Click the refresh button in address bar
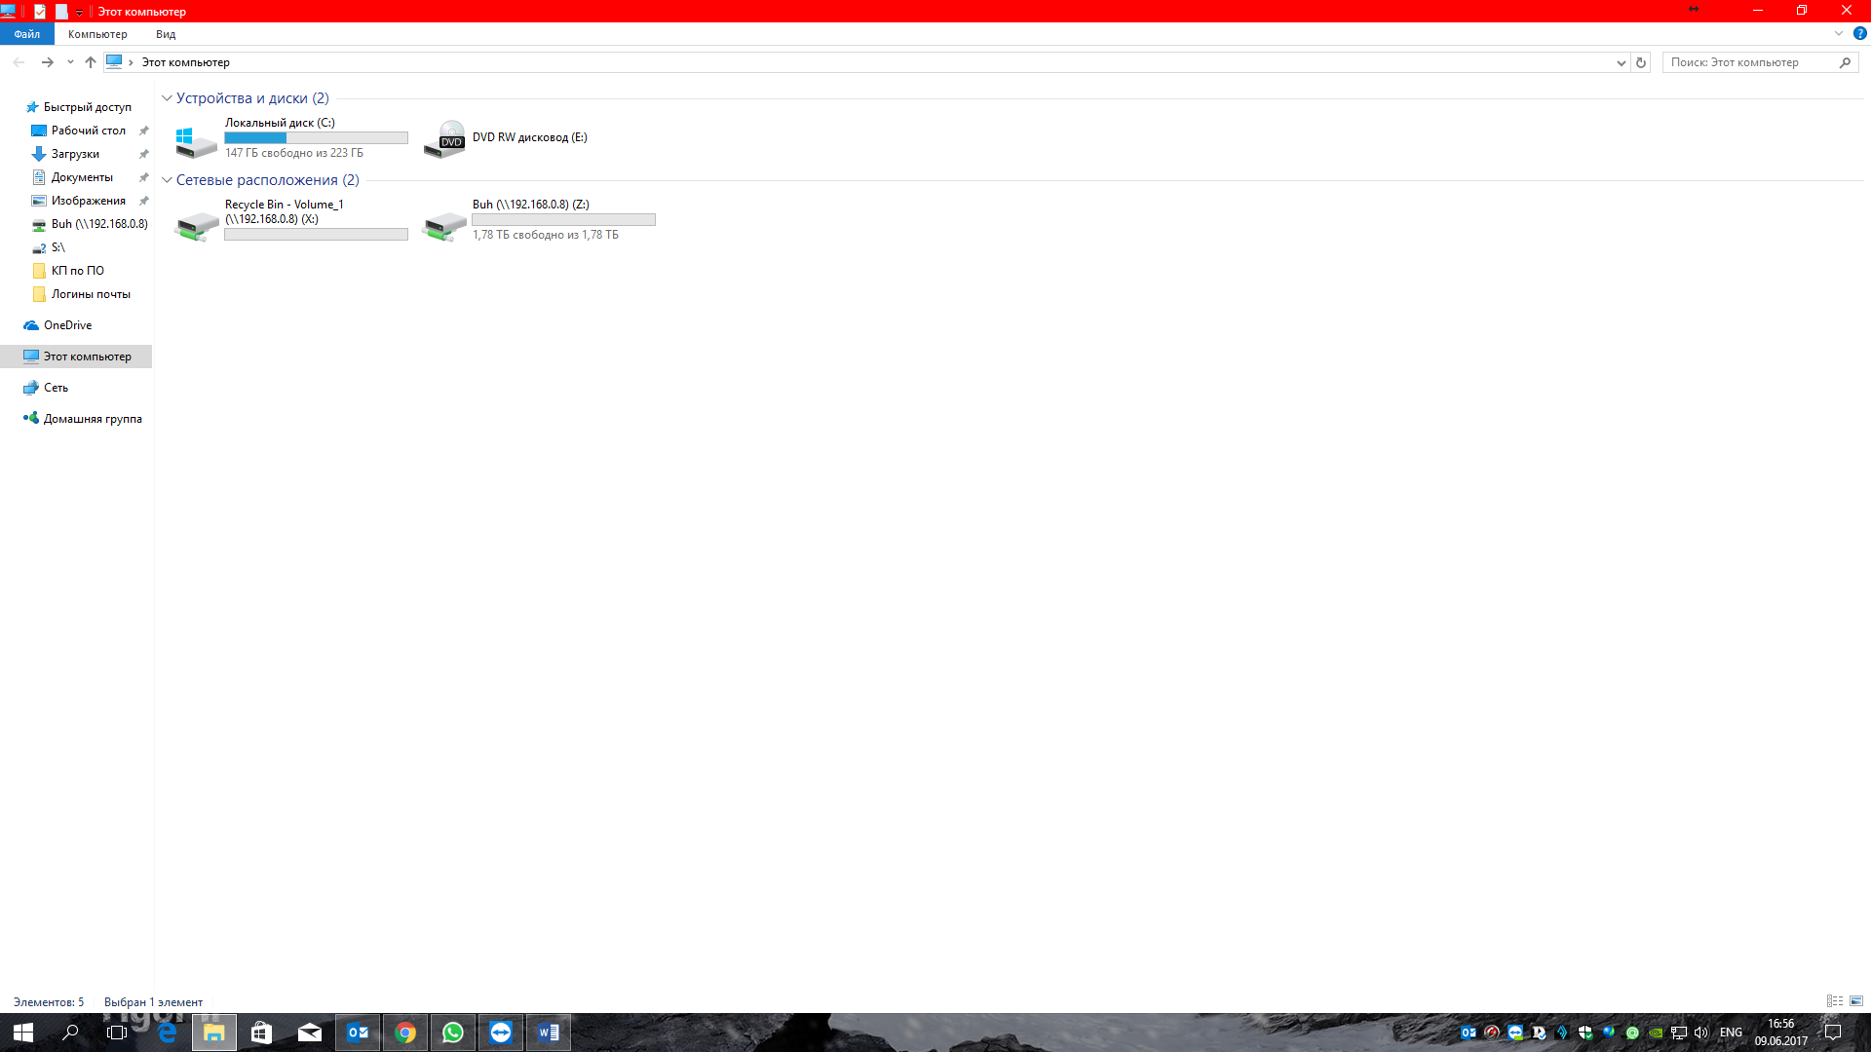1871x1052 pixels. [x=1641, y=62]
